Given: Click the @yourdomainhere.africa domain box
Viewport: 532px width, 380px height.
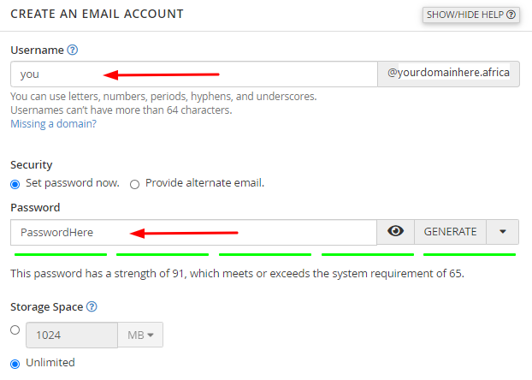Looking at the screenshot, I should (x=448, y=74).
